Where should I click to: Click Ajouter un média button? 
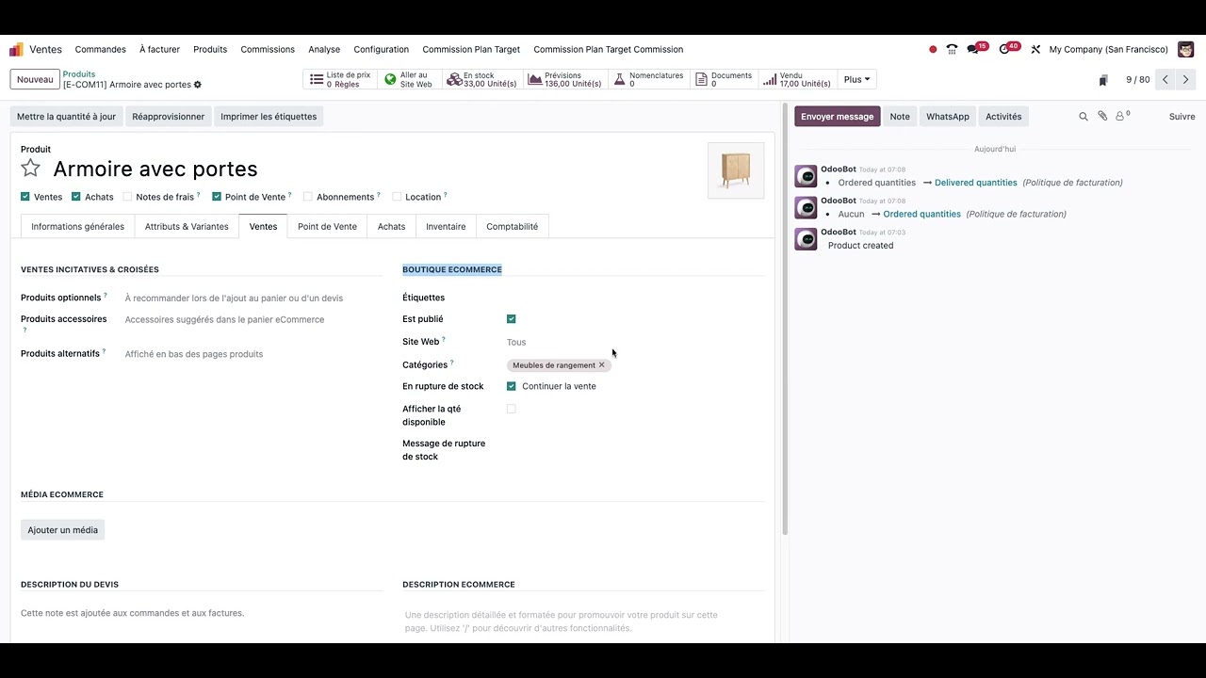(x=63, y=530)
